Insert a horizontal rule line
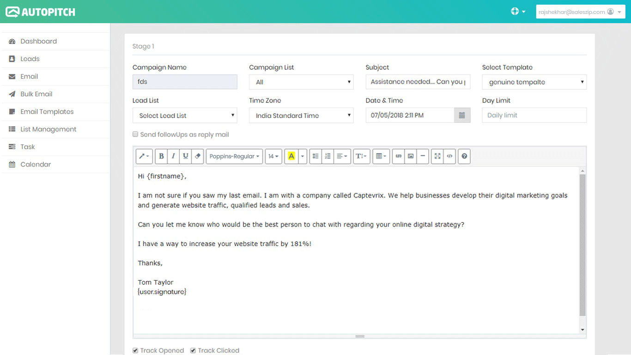This screenshot has height=355, width=631. pyautogui.click(x=423, y=156)
